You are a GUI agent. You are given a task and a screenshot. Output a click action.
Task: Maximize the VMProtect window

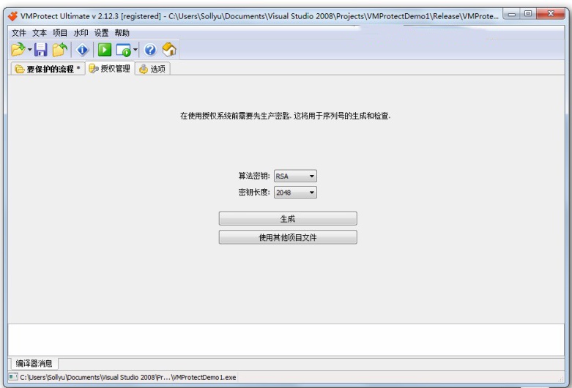528,15
